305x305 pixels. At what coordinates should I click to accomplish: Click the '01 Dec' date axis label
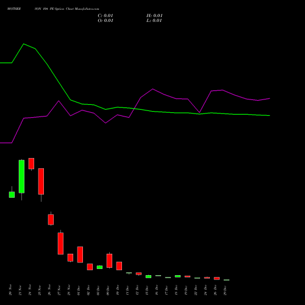coord(79,290)
